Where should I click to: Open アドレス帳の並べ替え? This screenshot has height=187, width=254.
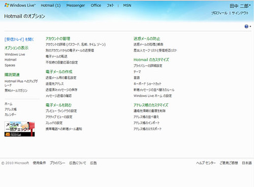(146, 117)
